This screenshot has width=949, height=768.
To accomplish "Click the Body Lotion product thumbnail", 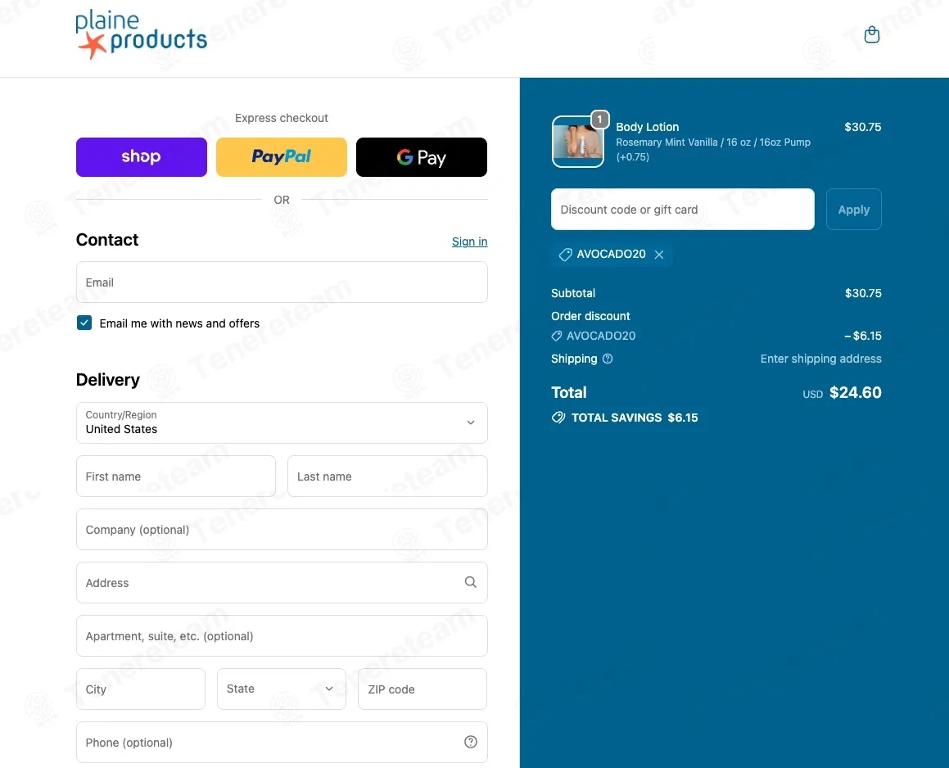I will (x=578, y=142).
